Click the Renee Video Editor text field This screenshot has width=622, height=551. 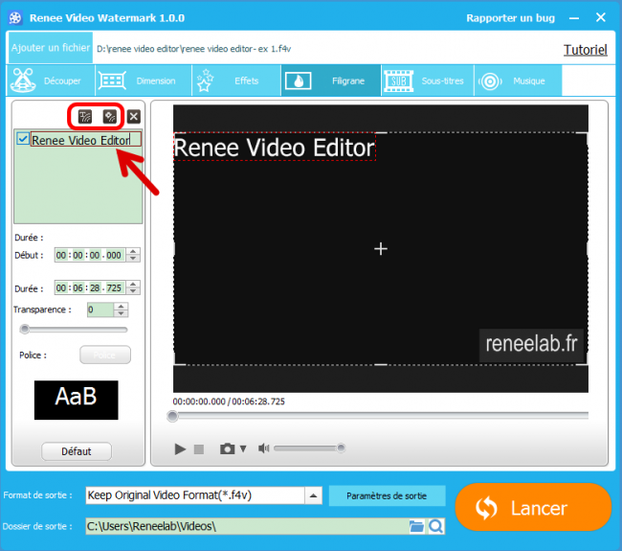point(86,140)
